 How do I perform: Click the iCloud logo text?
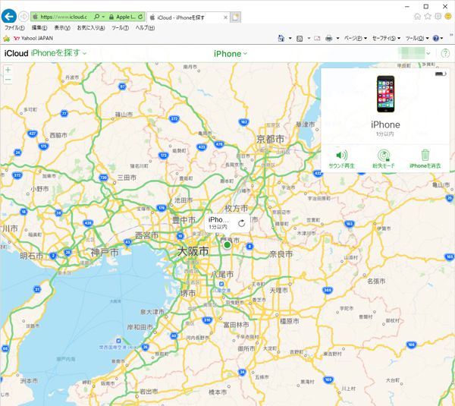16,53
